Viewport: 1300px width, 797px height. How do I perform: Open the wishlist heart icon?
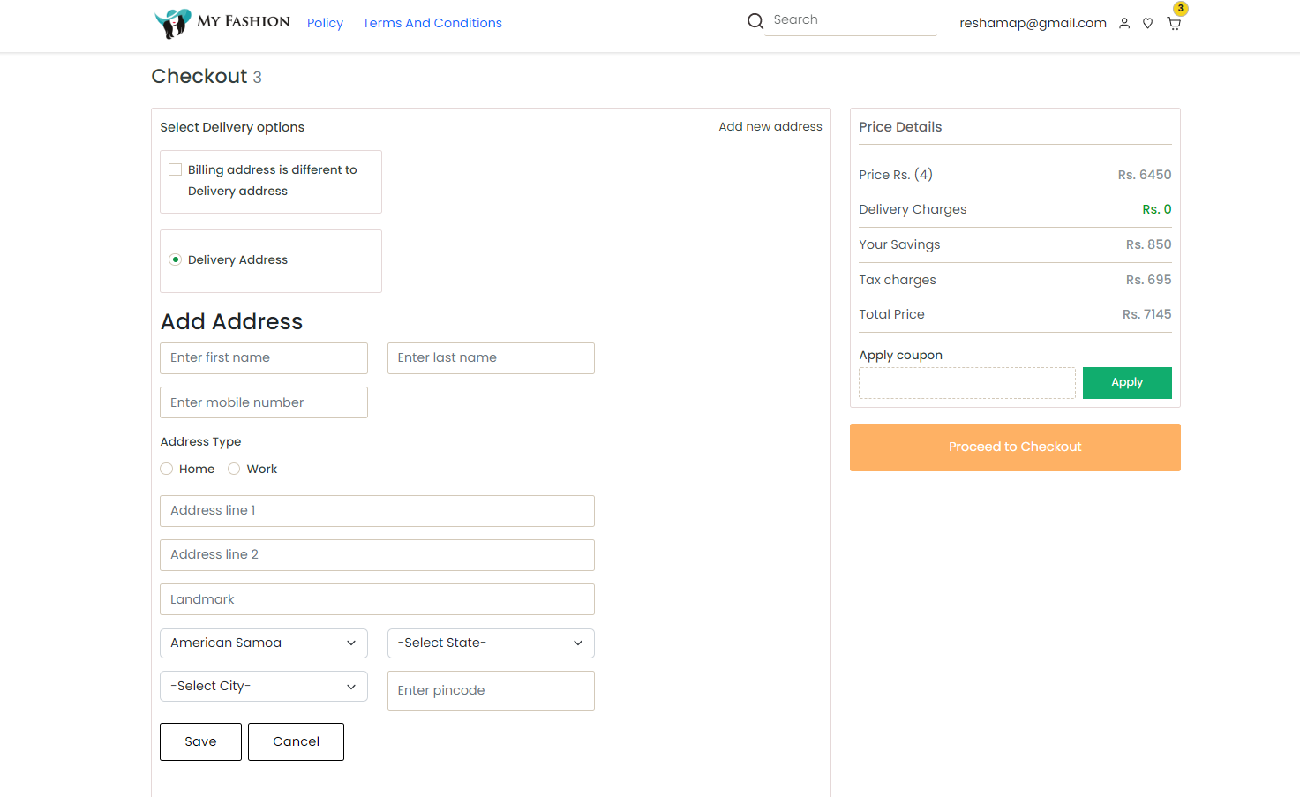1148,24
